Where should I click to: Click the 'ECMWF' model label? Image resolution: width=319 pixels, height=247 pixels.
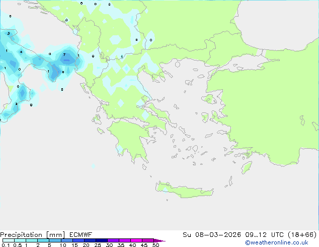tap(81, 235)
